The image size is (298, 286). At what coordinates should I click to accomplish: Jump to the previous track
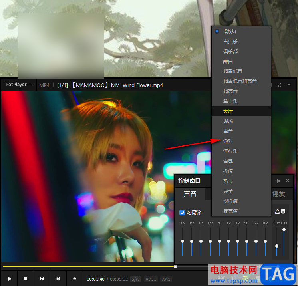click(x=42, y=279)
